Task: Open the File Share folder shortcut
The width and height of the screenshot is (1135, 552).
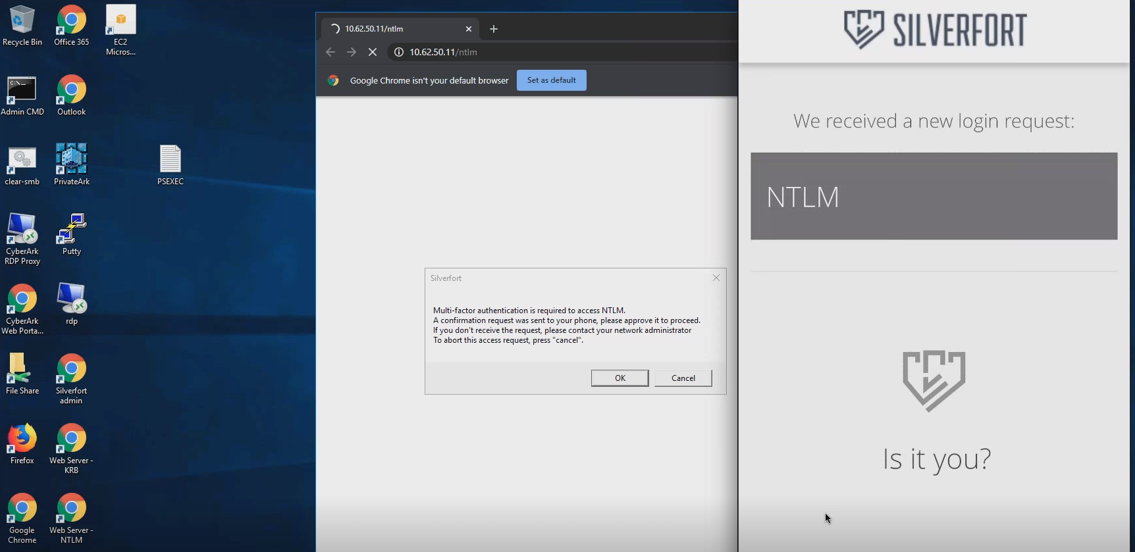Action: pyautogui.click(x=22, y=374)
